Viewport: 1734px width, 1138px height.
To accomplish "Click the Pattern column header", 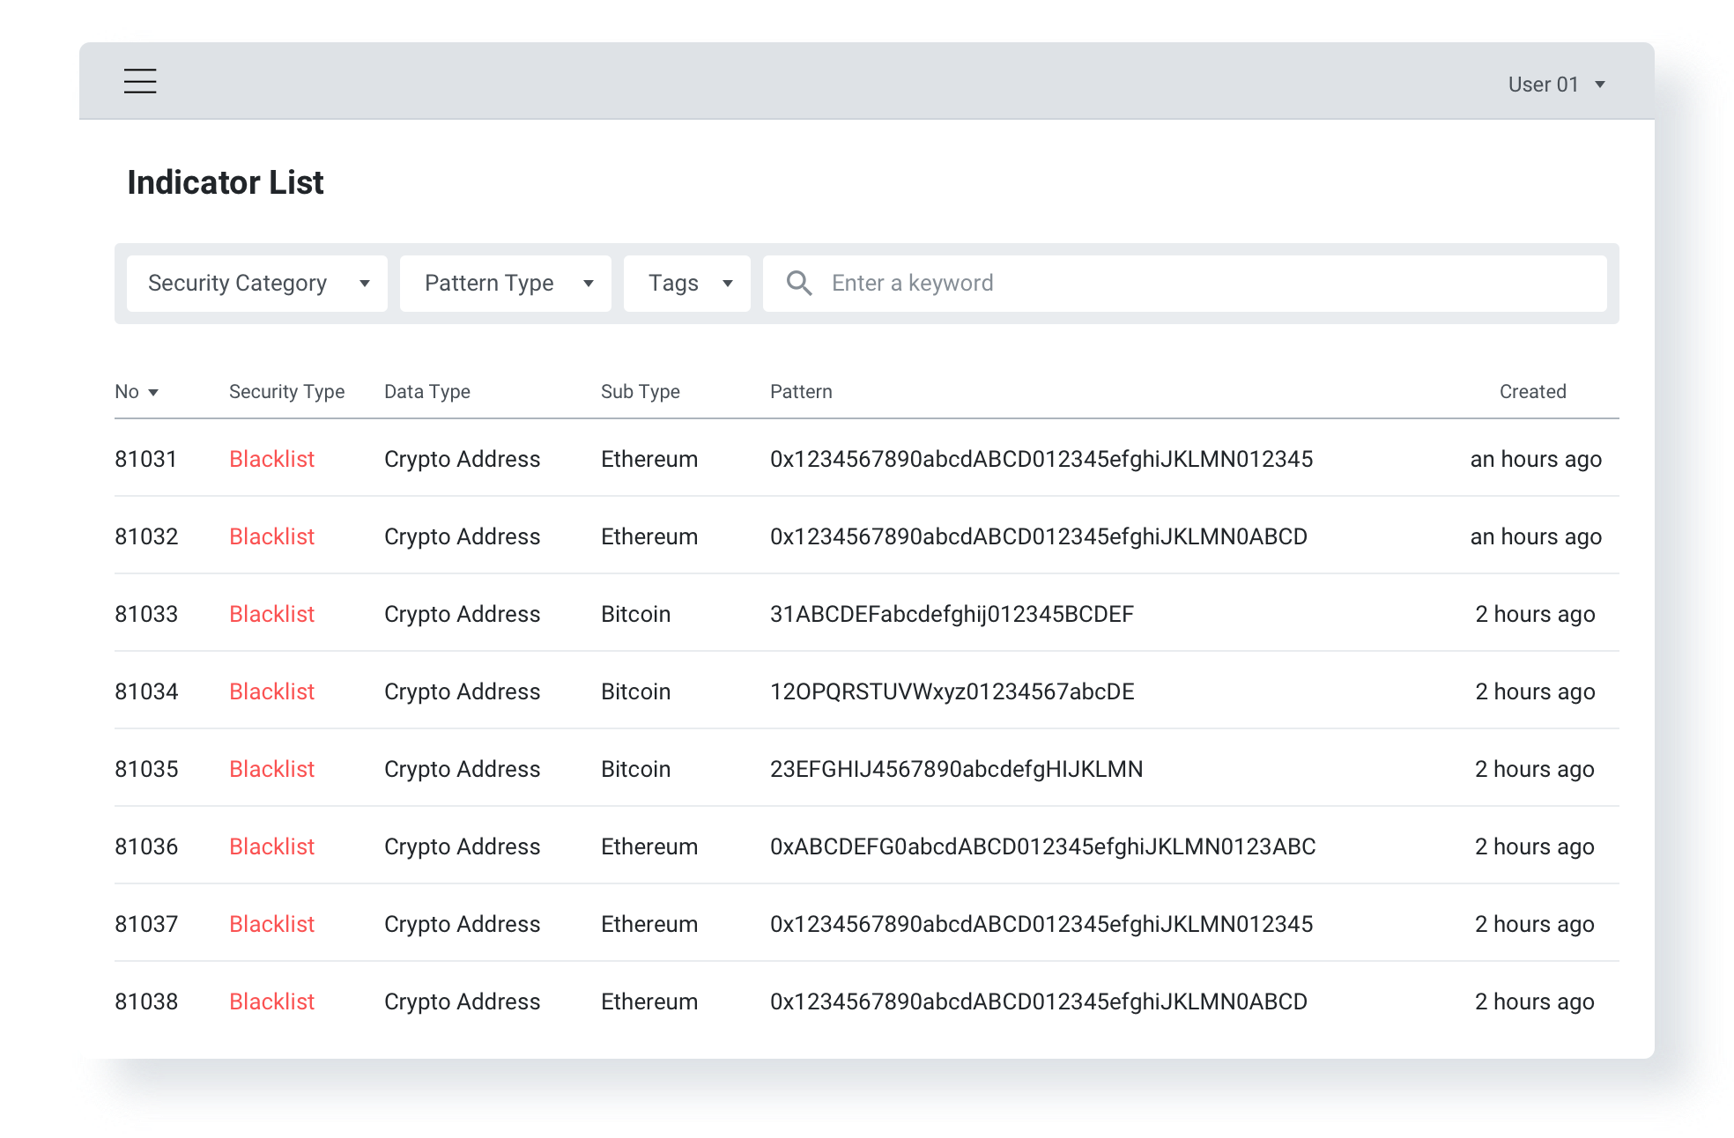I will pyautogui.click(x=801, y=392).
